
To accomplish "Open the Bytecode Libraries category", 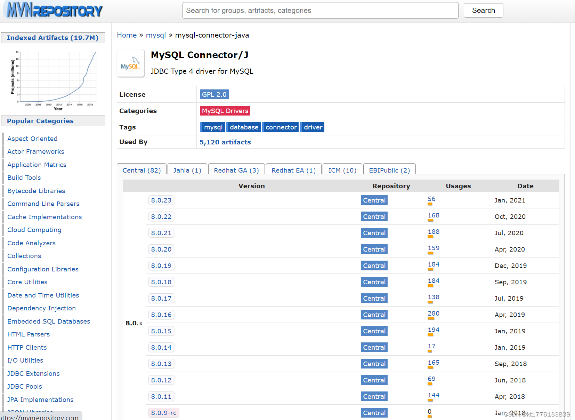I will point(36,191).
